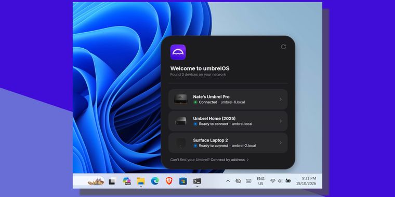Show hidden system tray icons
This screenshot has width=395, height=197.
coord(228,180)
